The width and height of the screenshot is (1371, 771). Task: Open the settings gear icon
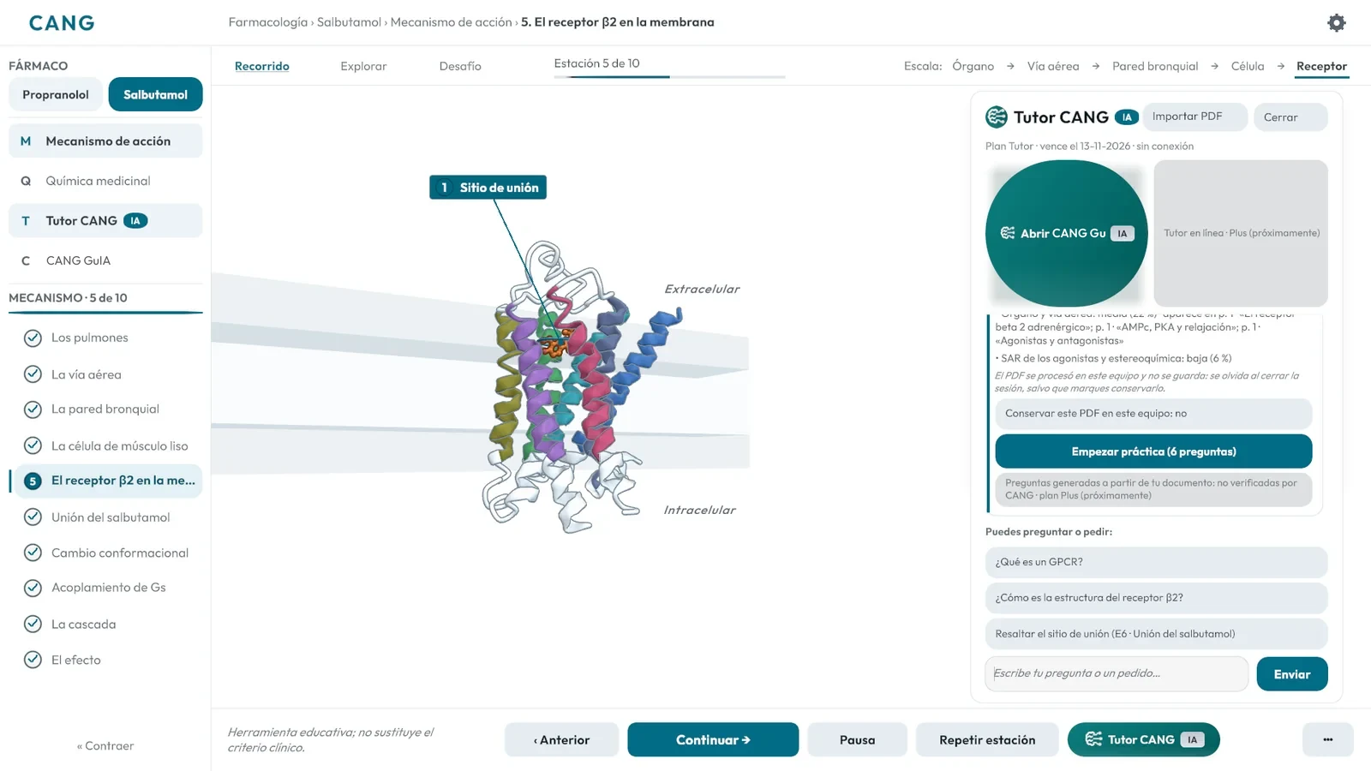pos(1336,23)
